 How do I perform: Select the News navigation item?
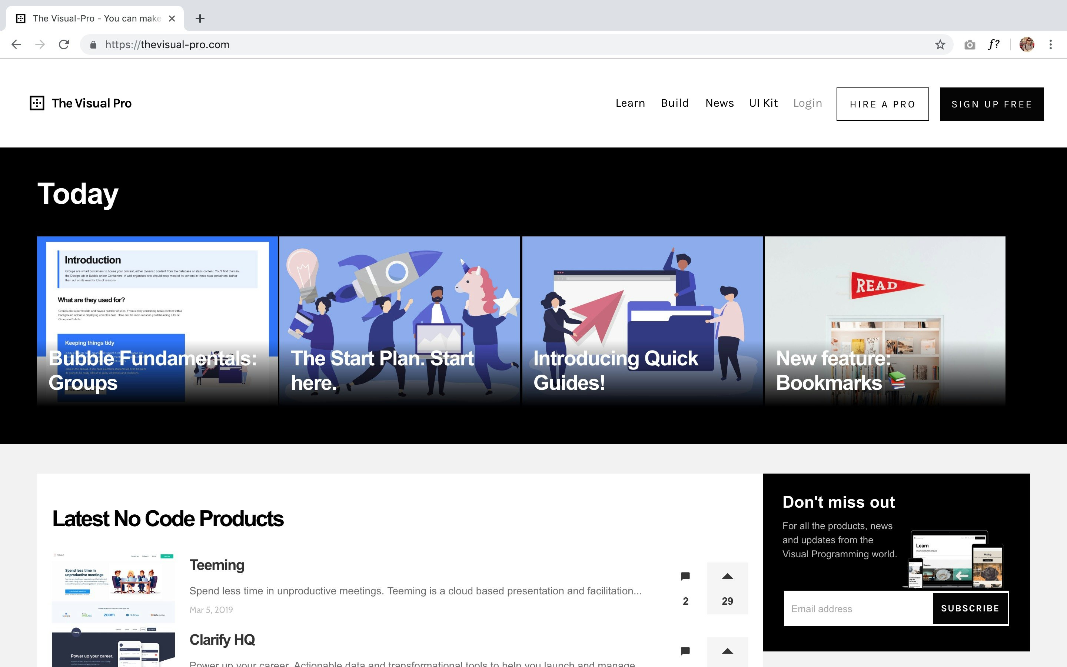coord(719,103)
